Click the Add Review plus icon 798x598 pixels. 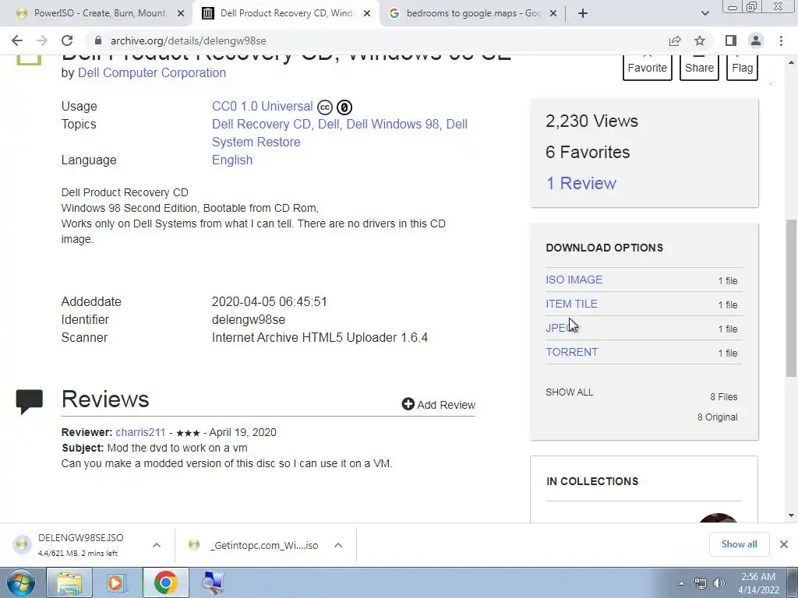tap(408, 404)
